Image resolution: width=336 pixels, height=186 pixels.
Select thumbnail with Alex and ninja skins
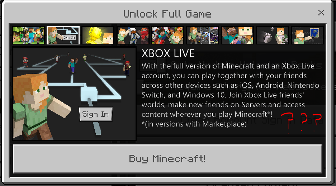click(x=133, y=35)
